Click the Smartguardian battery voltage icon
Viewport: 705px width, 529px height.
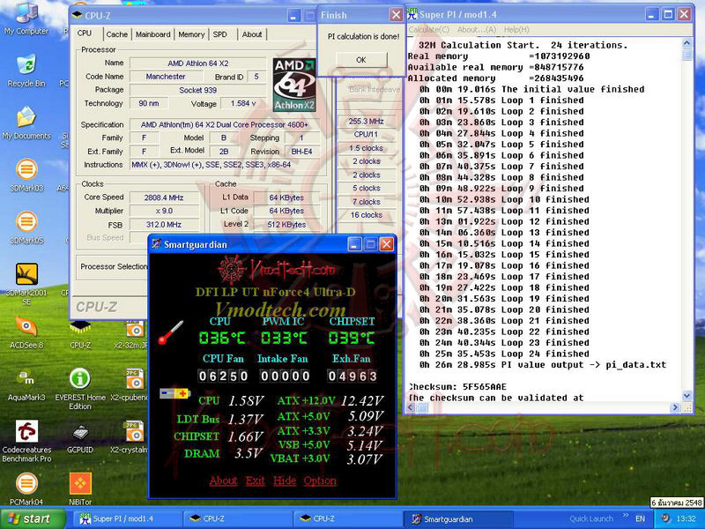(x=174, y=393)
